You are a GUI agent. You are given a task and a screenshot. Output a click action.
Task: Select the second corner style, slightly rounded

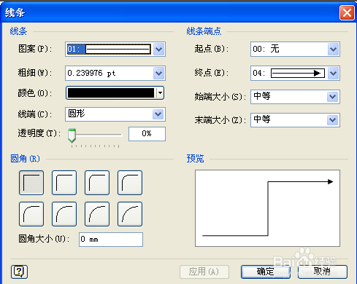64,183
